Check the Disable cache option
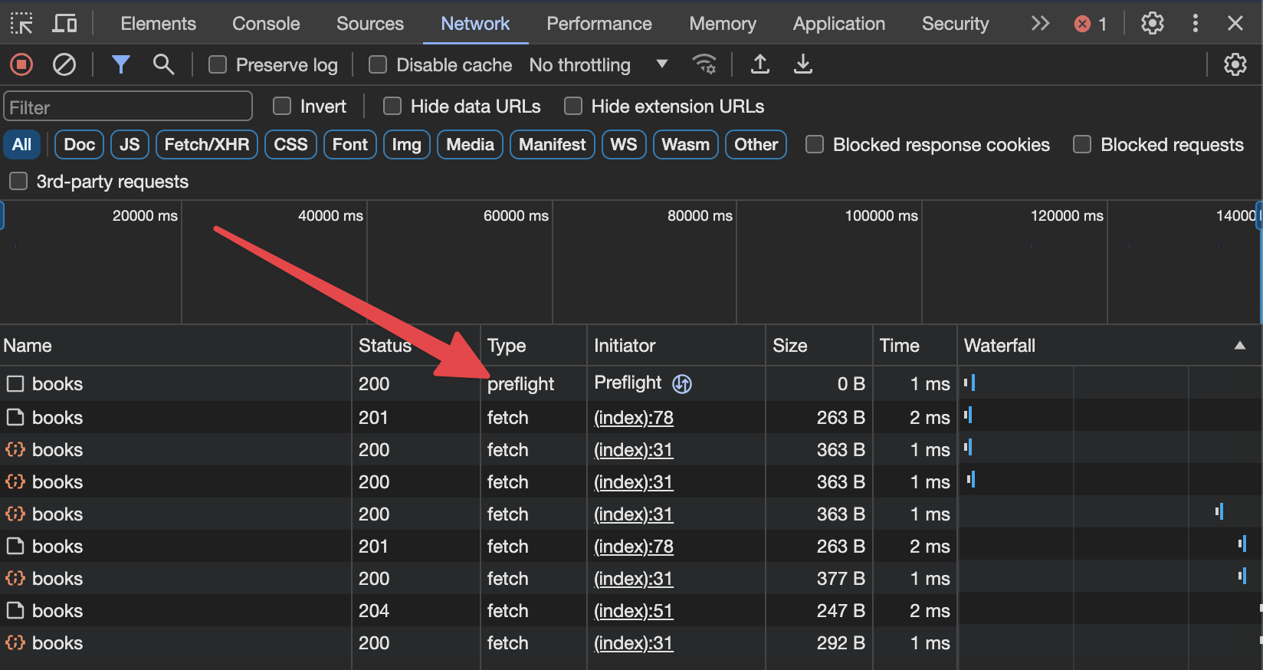This screenshot has width=1263, height=670. pyautogui.click(x=378, y=65)
